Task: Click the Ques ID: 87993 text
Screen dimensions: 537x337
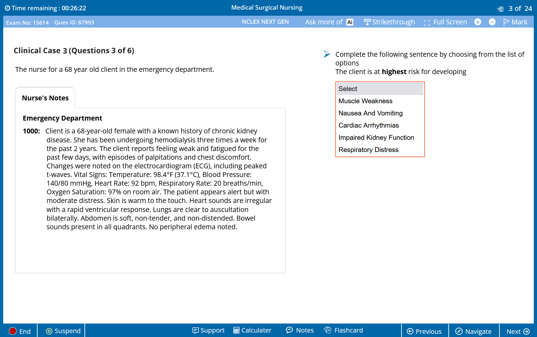Action: click(74, 22)
